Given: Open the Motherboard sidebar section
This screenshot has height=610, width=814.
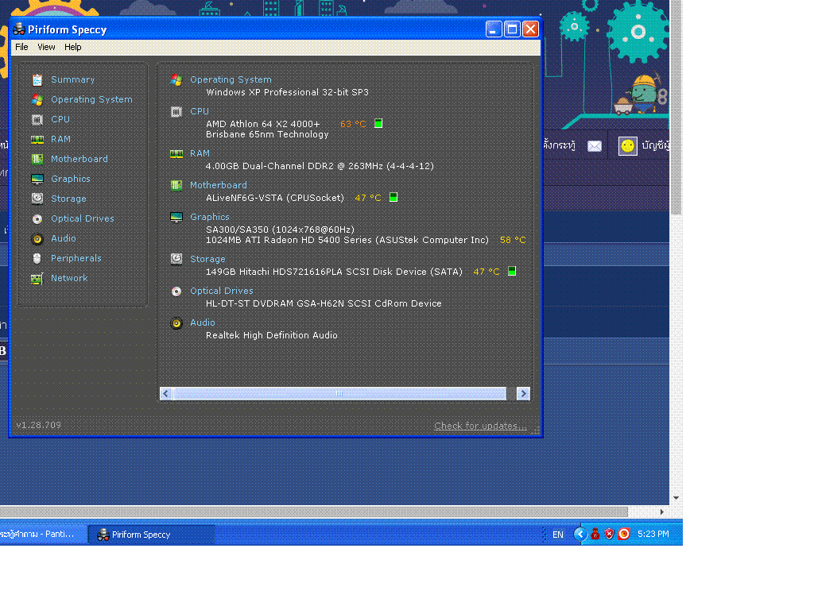Looking at the screenshot, I should tap(79, 159).
